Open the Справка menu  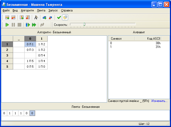tap(67, 11)
